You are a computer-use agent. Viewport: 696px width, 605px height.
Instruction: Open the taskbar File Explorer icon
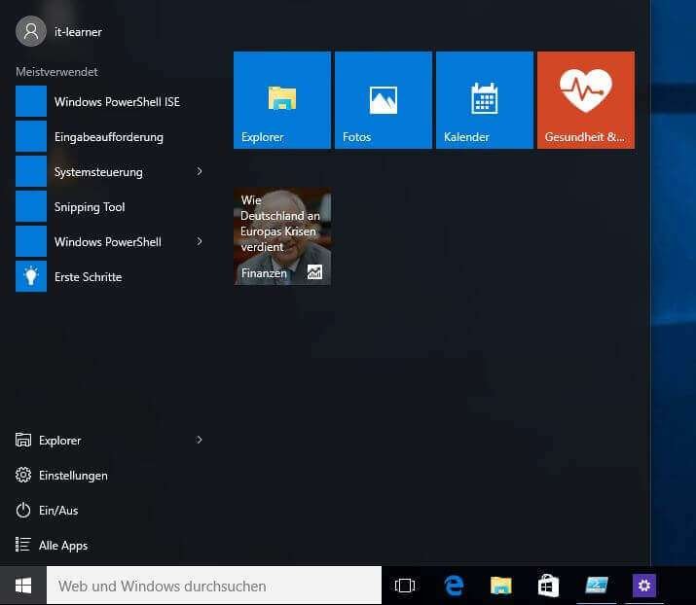coord(501,586)
